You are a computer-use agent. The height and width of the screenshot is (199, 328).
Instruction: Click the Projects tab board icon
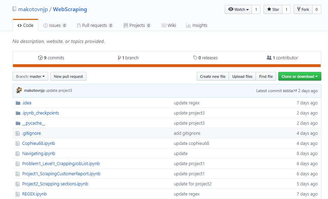pos(126,25)
